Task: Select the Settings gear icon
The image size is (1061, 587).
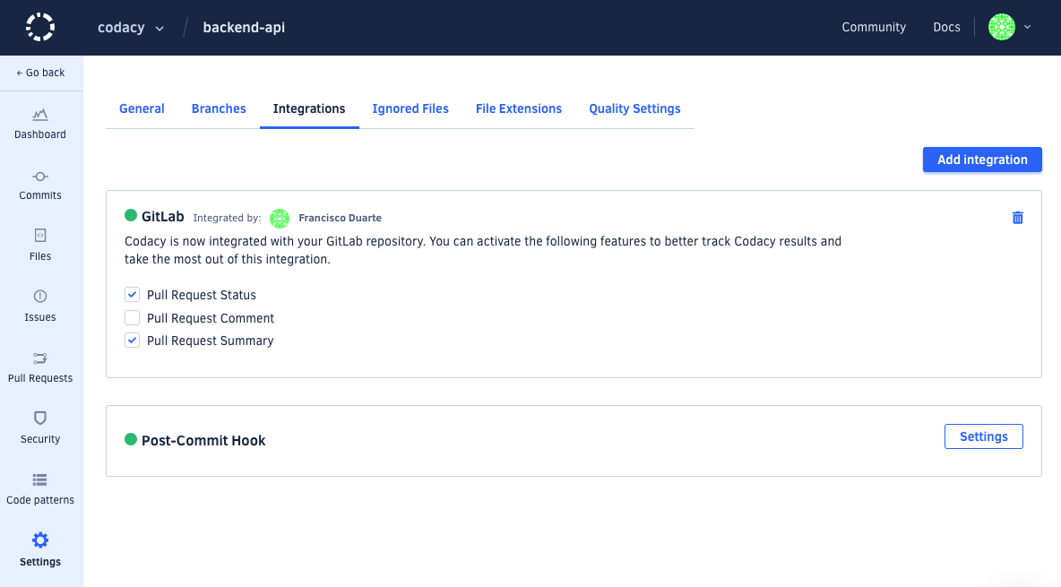Action: (40, 540)
